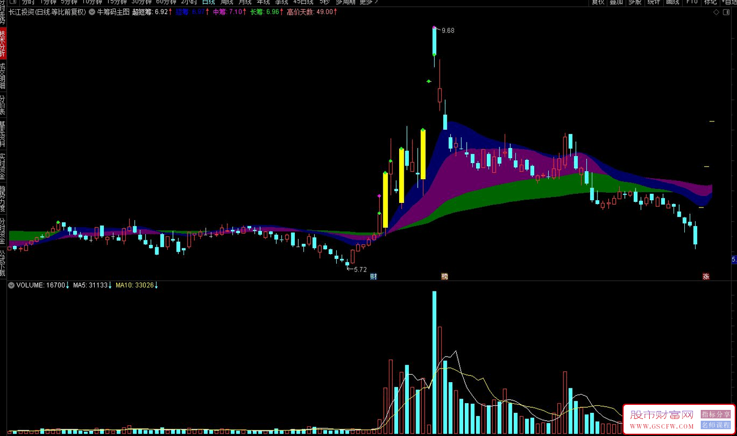This screenshot has height=436, width=737.
Task: Open the 公式下载 sidebar tab
Action: coord(3,262)
